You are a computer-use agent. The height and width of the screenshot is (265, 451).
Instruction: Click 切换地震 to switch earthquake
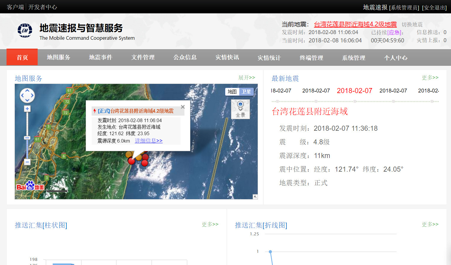(x=412, y=25)
